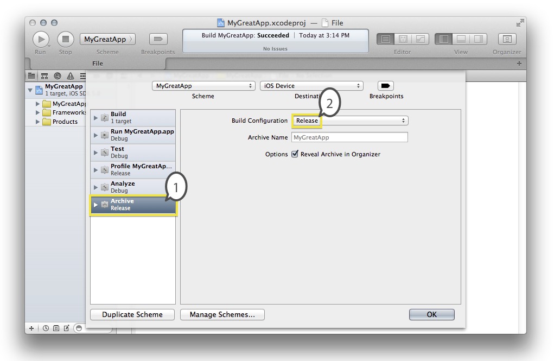The height and width of the screenshot is (361, 554).
Task: Click the File document icon in the title bar
Action: pyautogui.click(x=325, y=23)
